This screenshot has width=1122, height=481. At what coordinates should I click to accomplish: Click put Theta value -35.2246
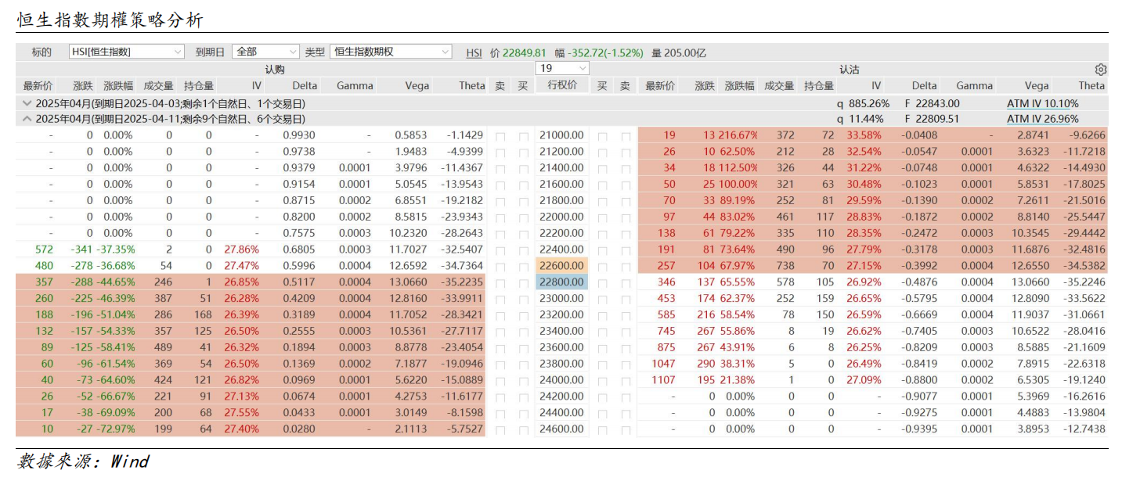[1084, 282]
